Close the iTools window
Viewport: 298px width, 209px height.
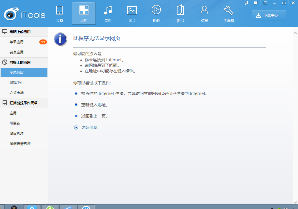pyautogui.click(x=293, y=3)
